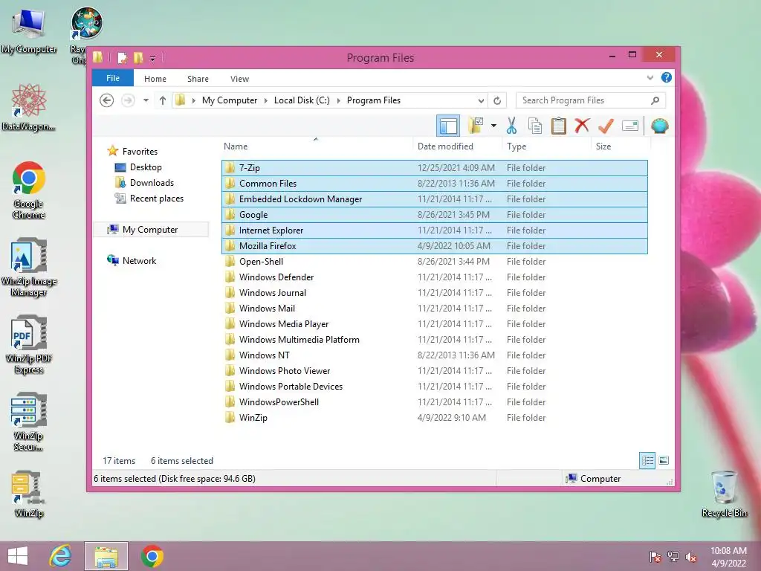Image resolution: width=761 pixels, height=571 pixels.
Task: Select WinZip PDF Express desktop shortcut
Action: click(29, 345)
